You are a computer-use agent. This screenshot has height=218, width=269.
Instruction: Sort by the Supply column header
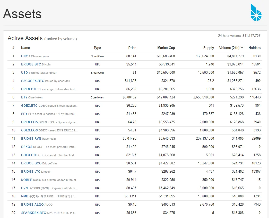coord(209,48)
